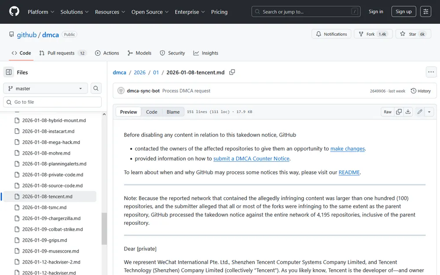
Task: Click the Go to file input
Action: pyautogui.click(x=52, y=102)
